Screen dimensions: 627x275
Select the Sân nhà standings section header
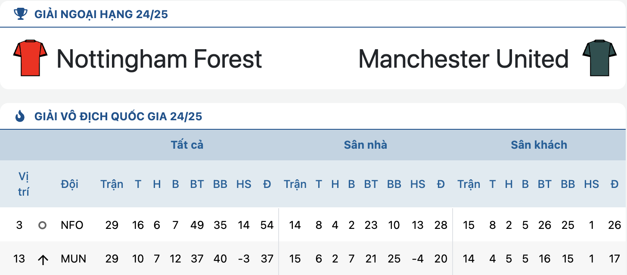[x=366, y=145]
